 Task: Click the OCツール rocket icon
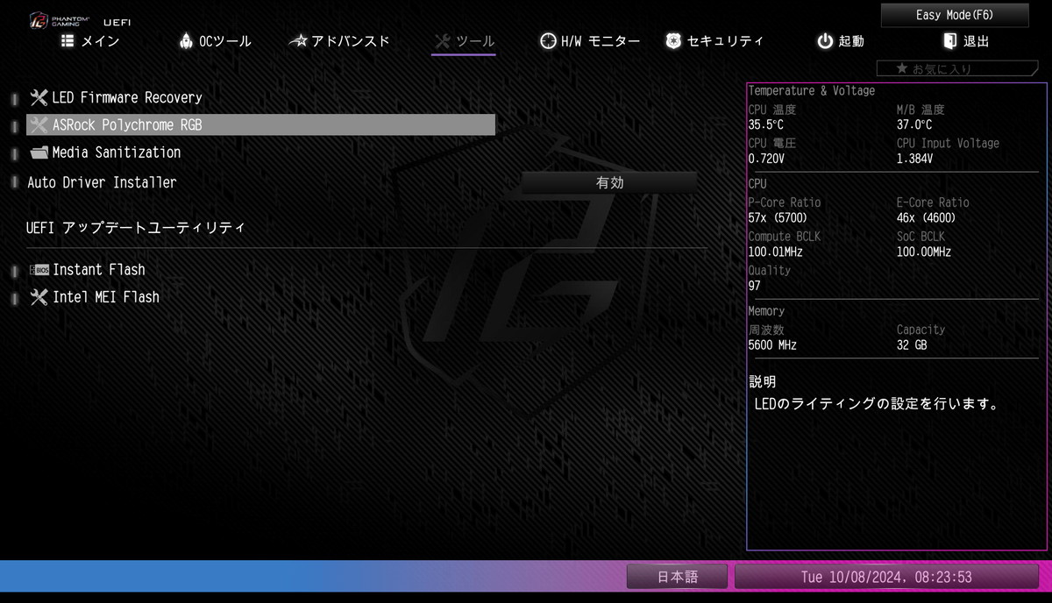pos(186,41)
